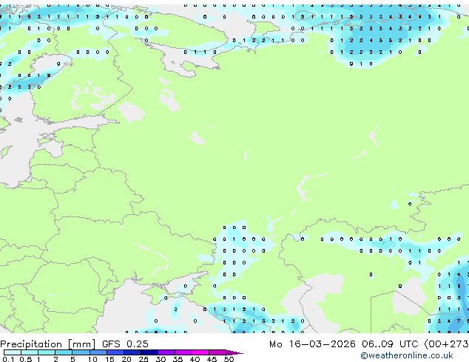Click the legend swatch between 15 and 20

(115, 352)
